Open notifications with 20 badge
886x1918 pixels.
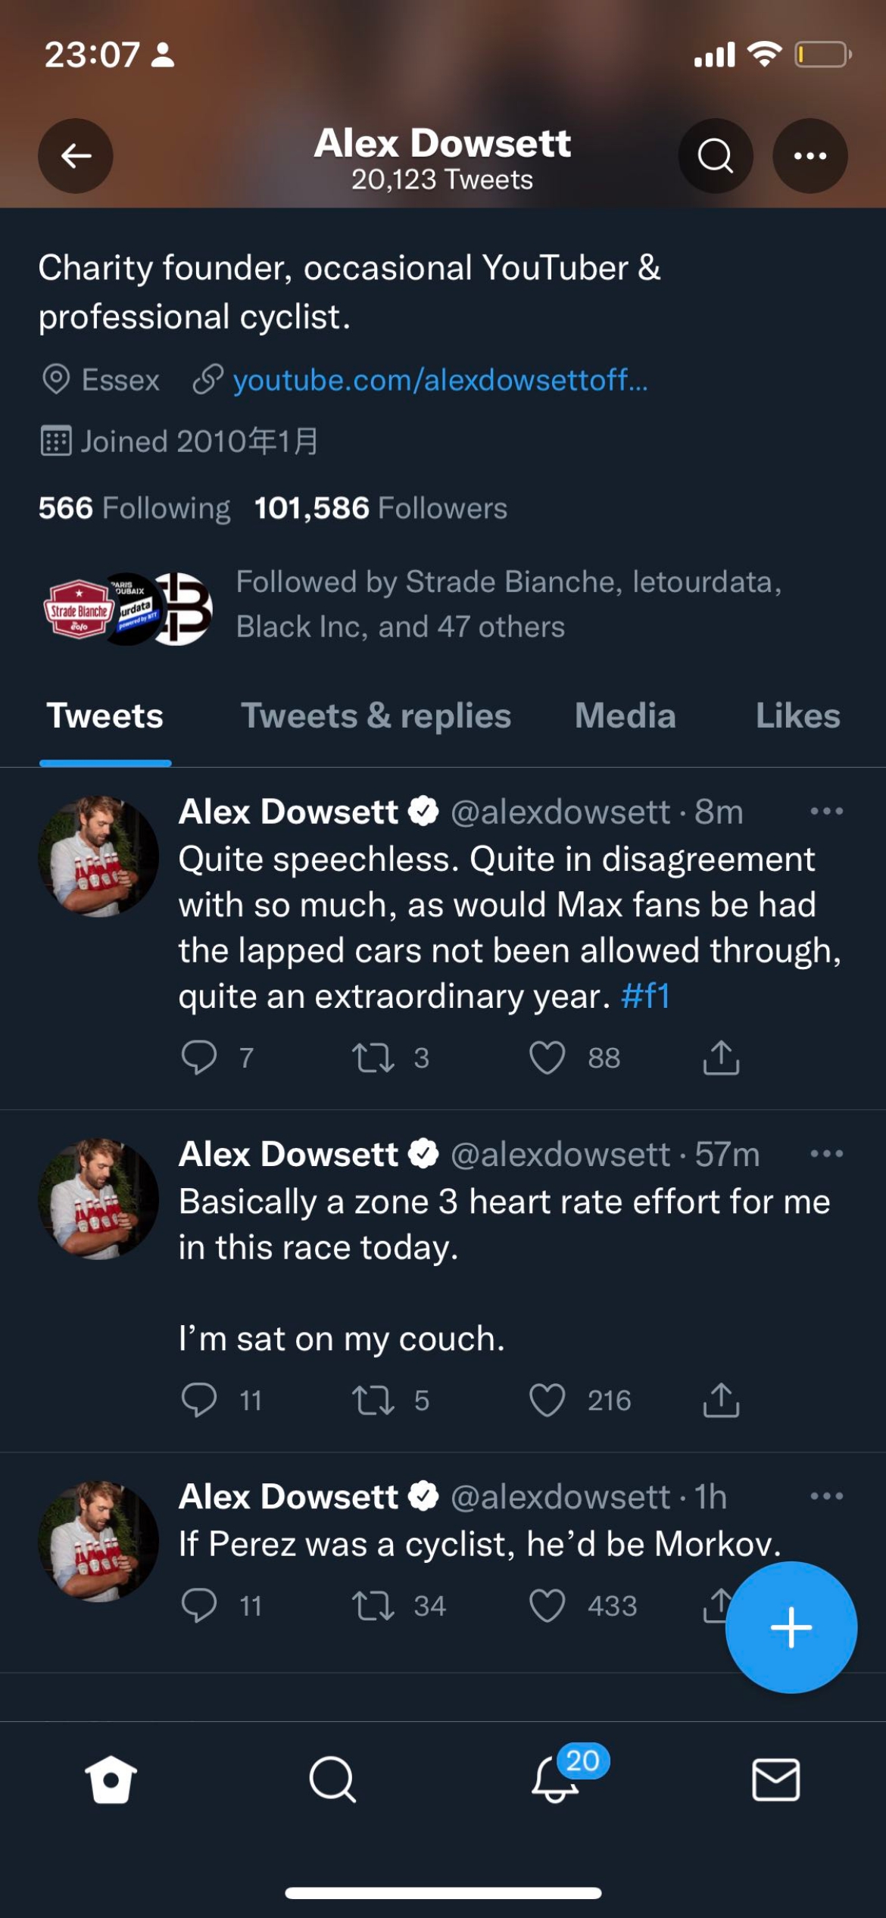pyautogui.click(x=557, y=1779)
